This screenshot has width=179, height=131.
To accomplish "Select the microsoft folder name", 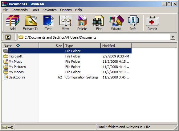I will (15, 56).
